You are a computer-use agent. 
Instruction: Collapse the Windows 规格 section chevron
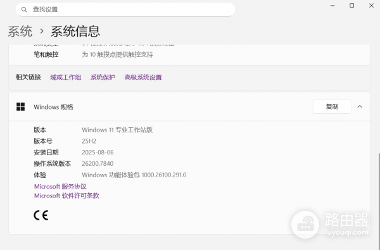(360, 106)
